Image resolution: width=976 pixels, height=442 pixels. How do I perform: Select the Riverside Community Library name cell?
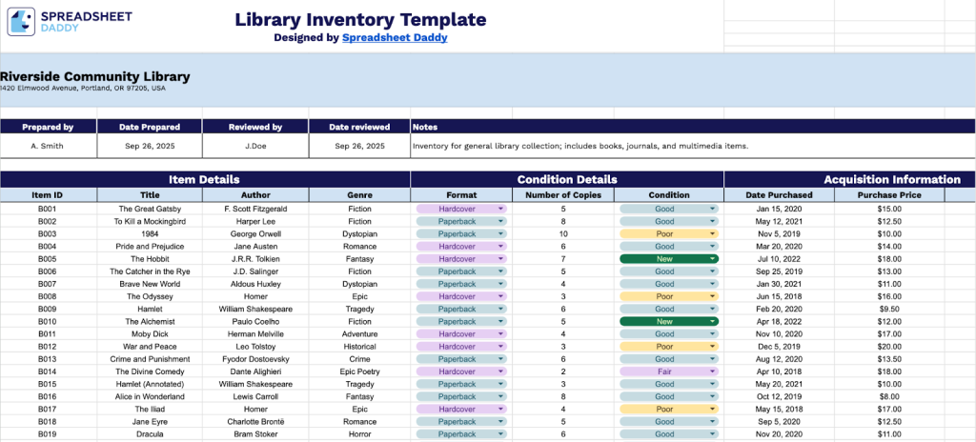[95, 77]
